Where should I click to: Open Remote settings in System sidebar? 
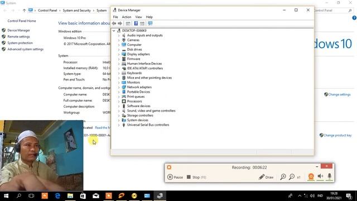18,36
